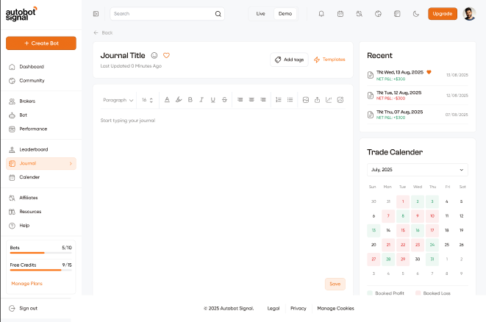Switch to Live mode
The image size is (486, 322).
(261, 14)
